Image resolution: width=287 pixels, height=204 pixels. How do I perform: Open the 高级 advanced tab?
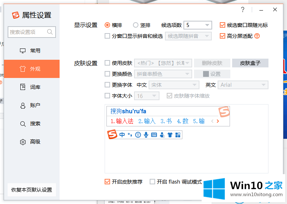(x=32, y=142)
